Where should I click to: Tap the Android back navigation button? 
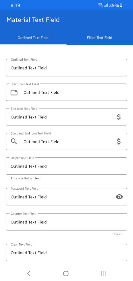(29, 273)
